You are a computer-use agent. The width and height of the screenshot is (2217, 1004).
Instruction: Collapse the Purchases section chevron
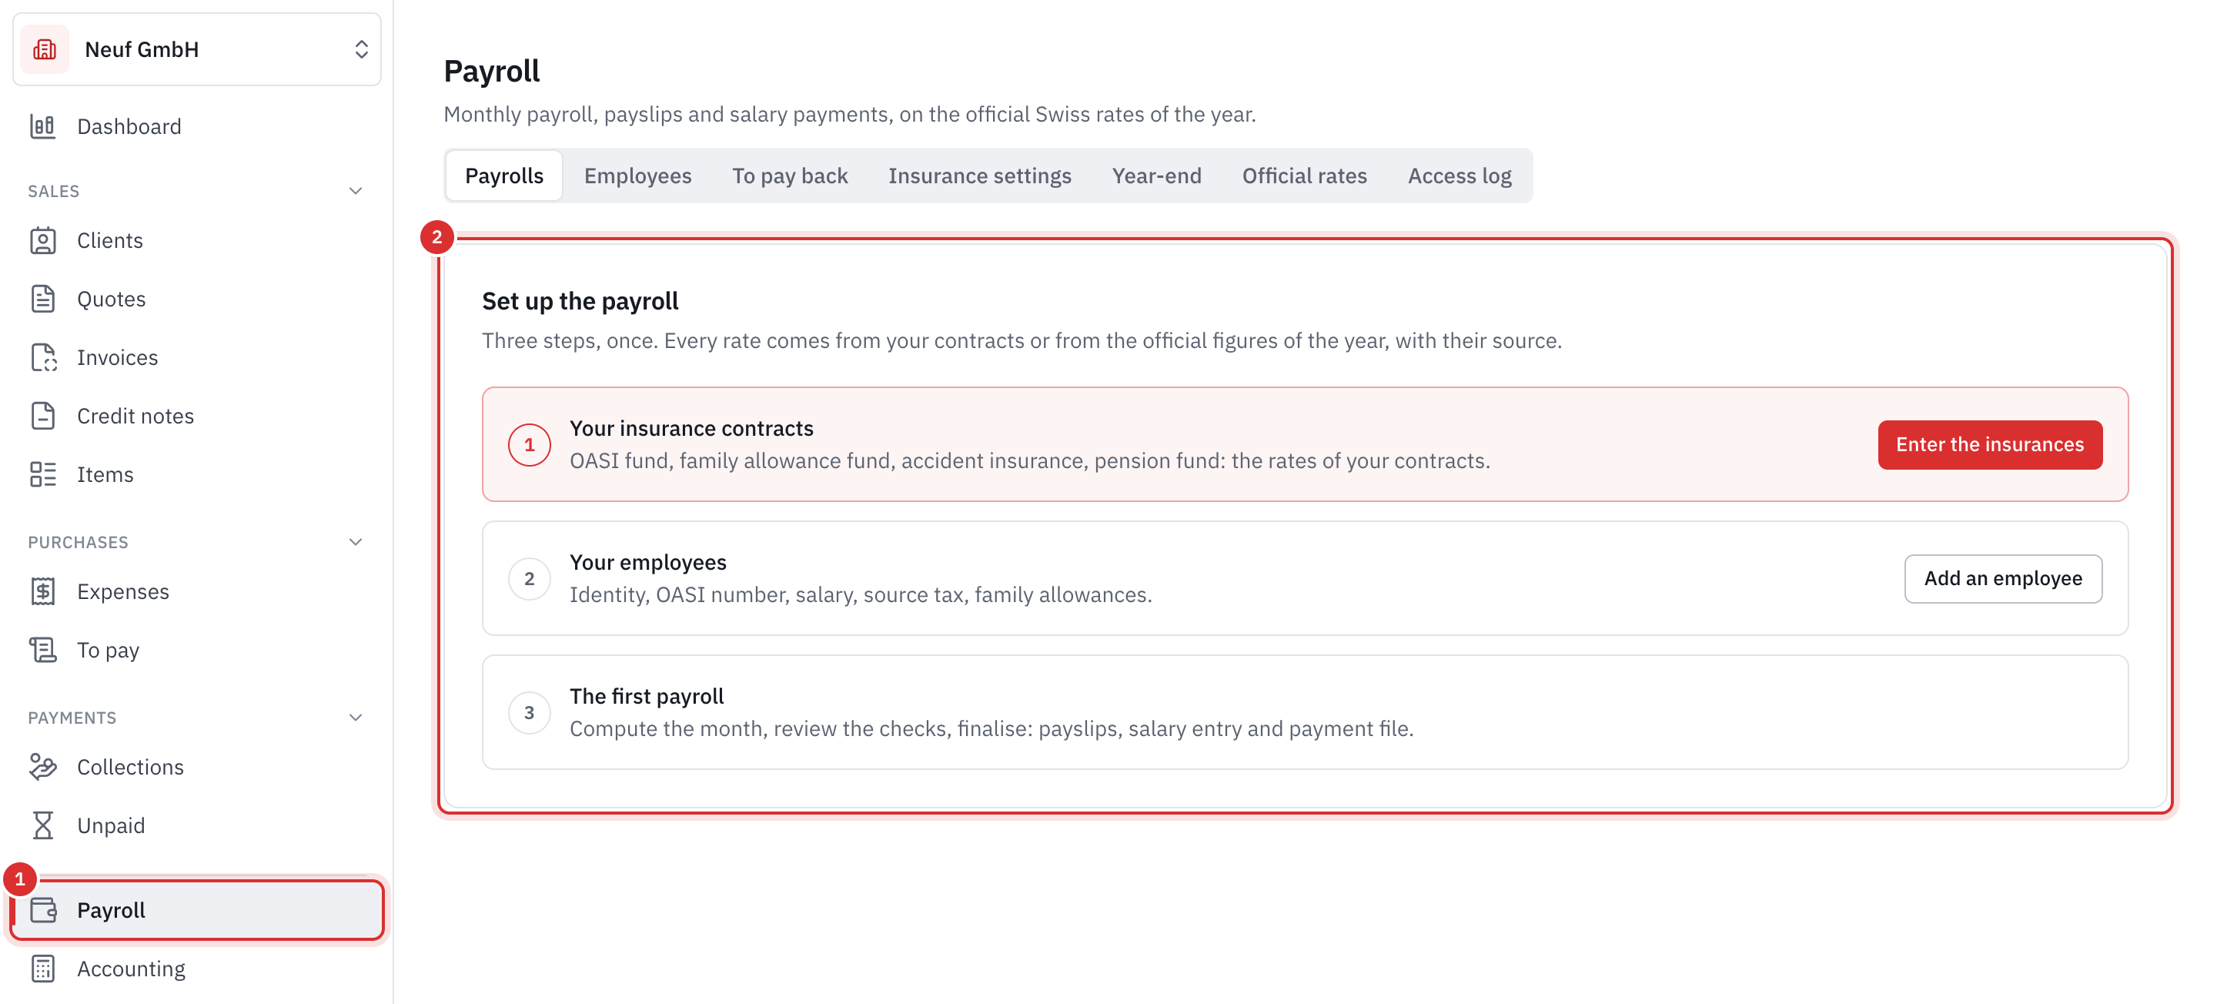coord(356,543)
